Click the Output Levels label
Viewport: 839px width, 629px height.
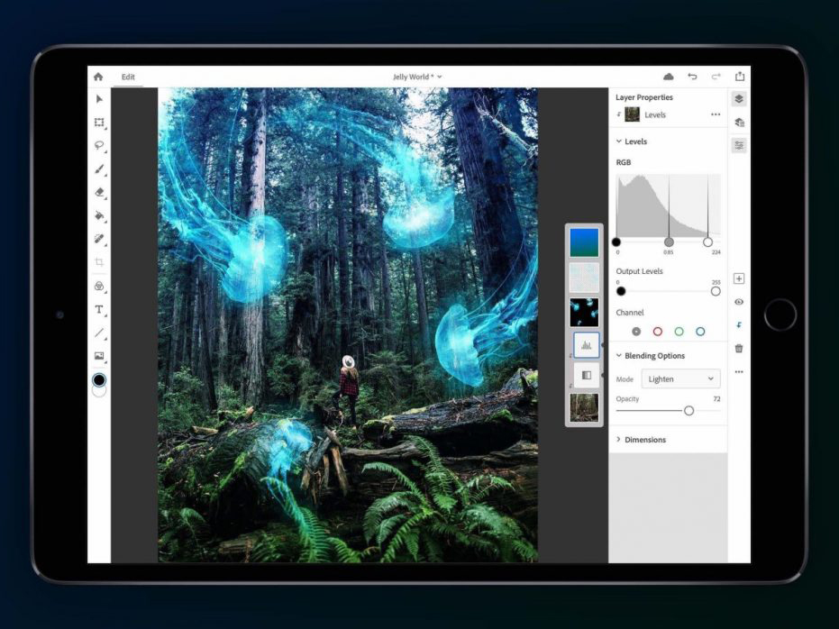click(640, 271)
